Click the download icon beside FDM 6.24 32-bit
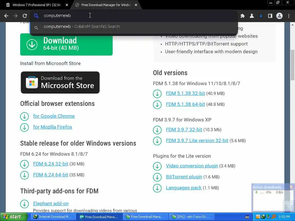The height and width of the screenshot is (221, 295). (24, 164)
